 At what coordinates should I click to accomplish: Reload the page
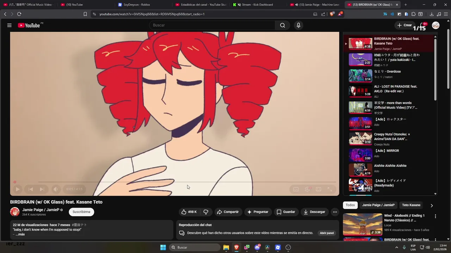click(x=19, y=14)
